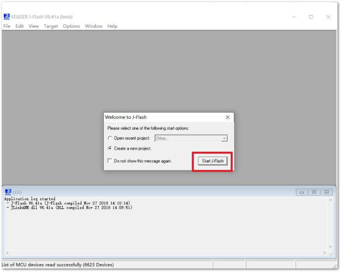Click the MCU devices read status text
The width and height of the screenshot is (341, 272).
57,265
